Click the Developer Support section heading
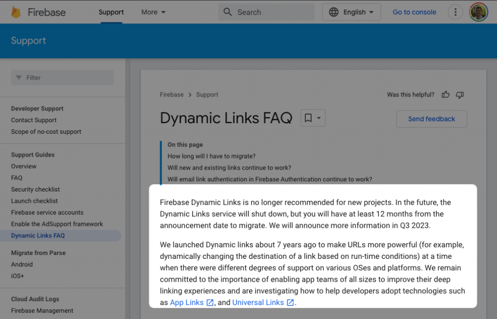 click(37, 109)
